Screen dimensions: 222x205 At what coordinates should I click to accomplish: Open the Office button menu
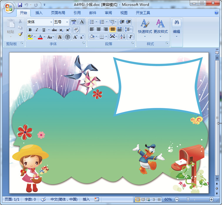[9, 7]
